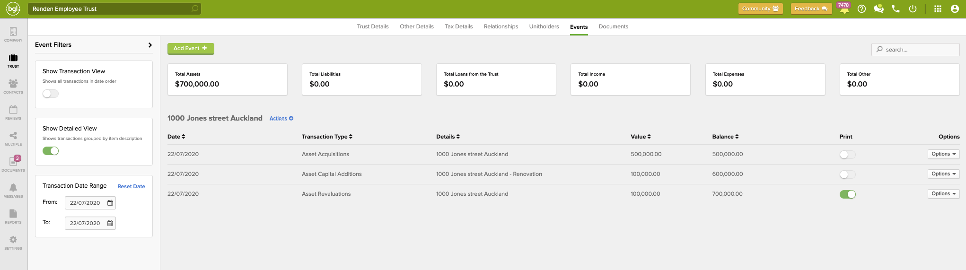Screen dimensions: 966x270
Task: Enable Show Transaction View toggle
Action: pyautogui.click(x=51, y=94)
